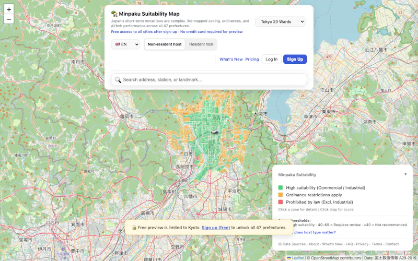
Task: Click the '向日市' map label
Action: (x=186, y=153)
